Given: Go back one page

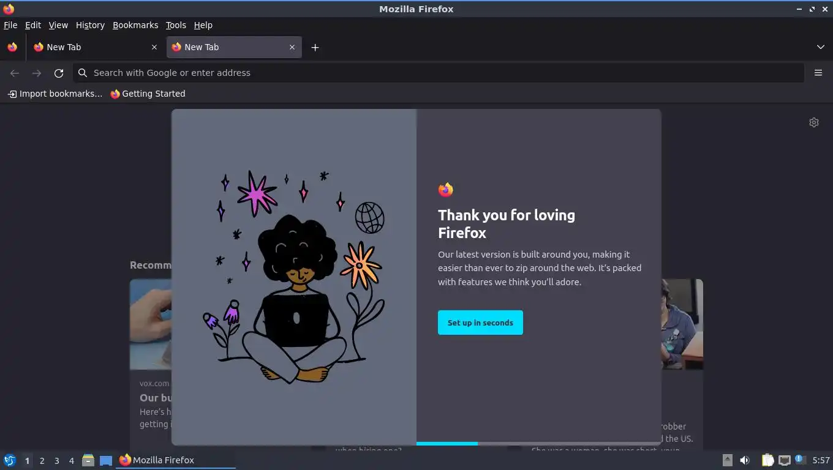Looking at the screenshot, I should (15, 73).
